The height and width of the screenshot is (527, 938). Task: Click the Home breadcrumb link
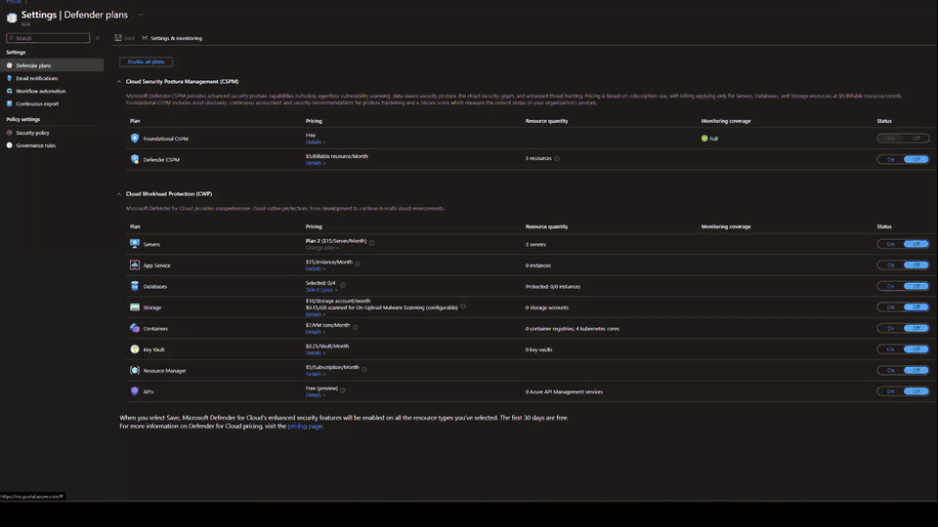point(13,2)
